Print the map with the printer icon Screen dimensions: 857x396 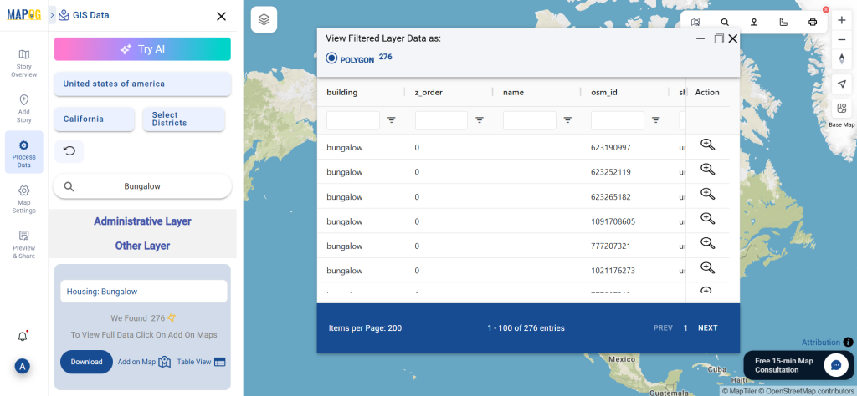coord(813,23)
